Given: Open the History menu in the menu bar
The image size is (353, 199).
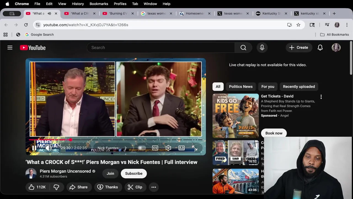Looking at the screenshot, I should 78,4.
